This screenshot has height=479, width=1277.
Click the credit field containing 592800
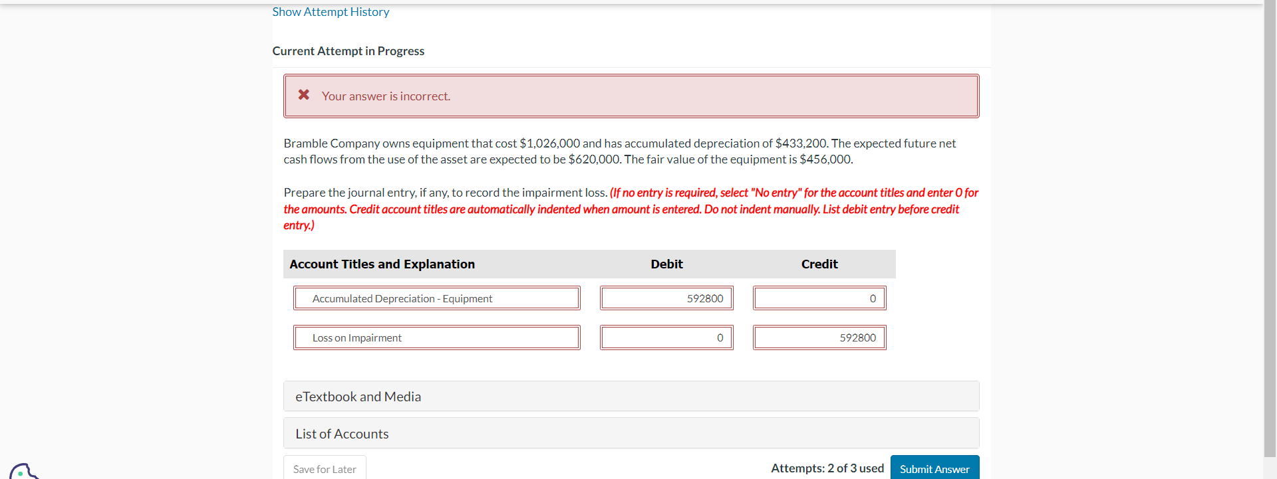coord(819,337)
